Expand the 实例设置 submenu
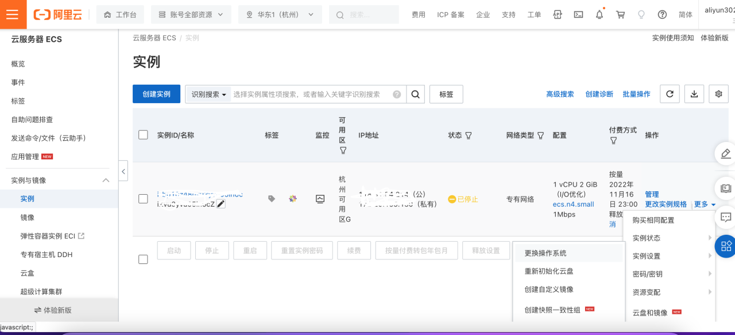735x335 pixels. point(669,256)
